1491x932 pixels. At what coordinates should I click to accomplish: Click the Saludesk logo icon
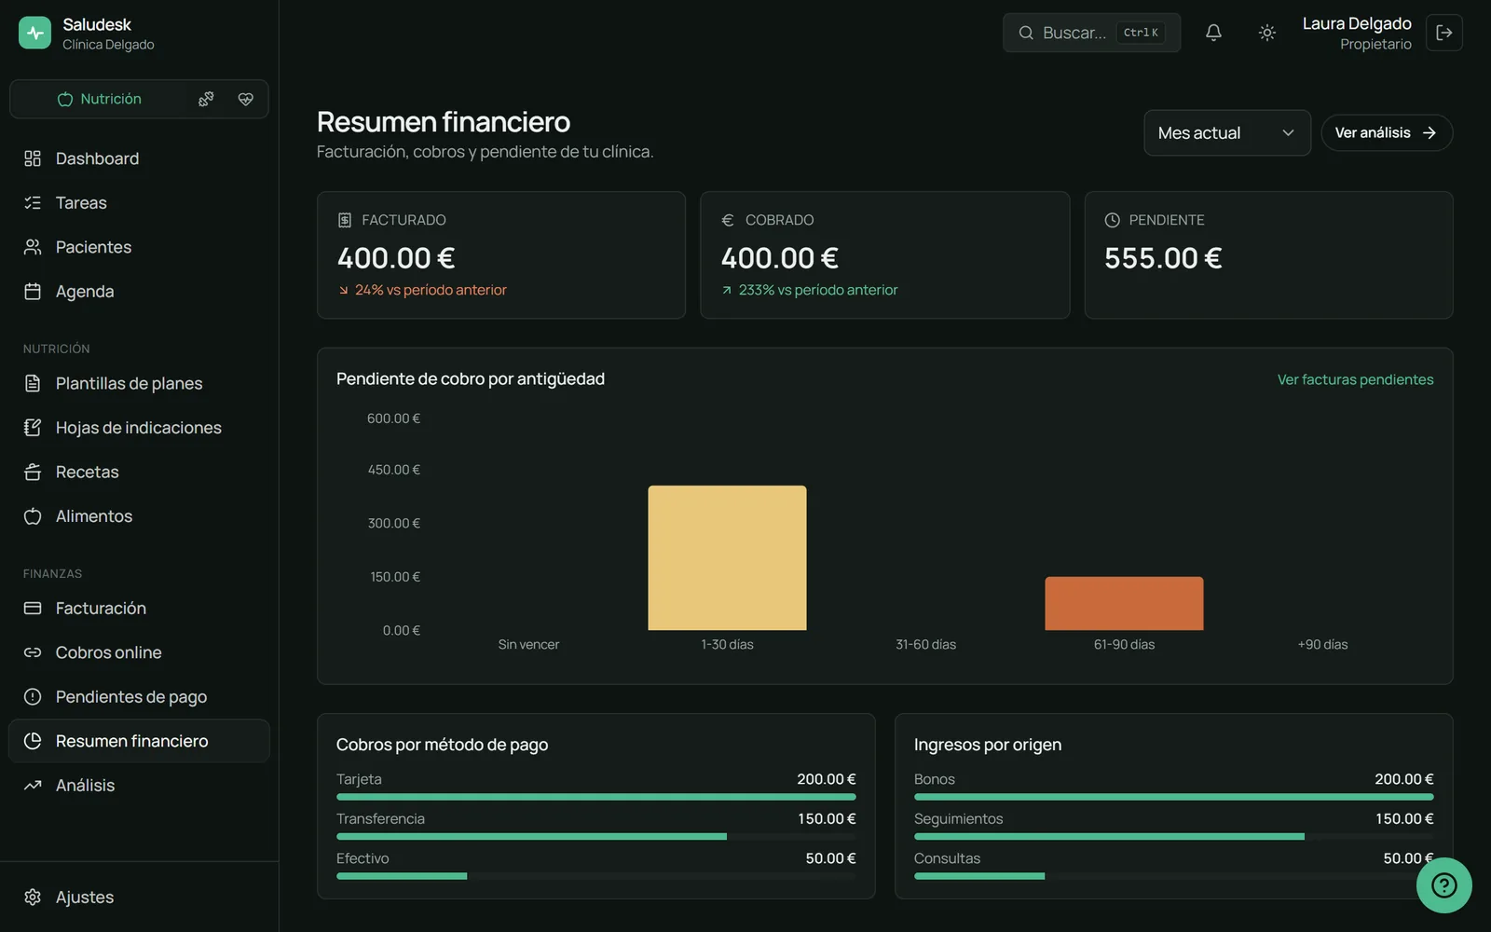34,33
